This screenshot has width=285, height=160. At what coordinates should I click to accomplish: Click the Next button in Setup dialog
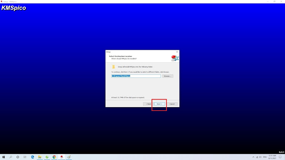pyautogui.click(x=159, y=104)
